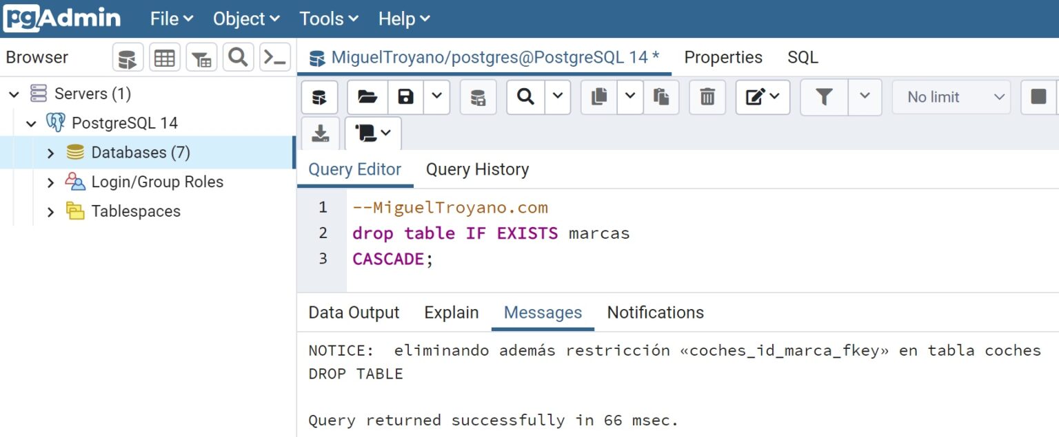Viewport: 1059px width, 437px height.
Task: Click 'drop table IF EXISTS marcas' line
Action: 491,233
